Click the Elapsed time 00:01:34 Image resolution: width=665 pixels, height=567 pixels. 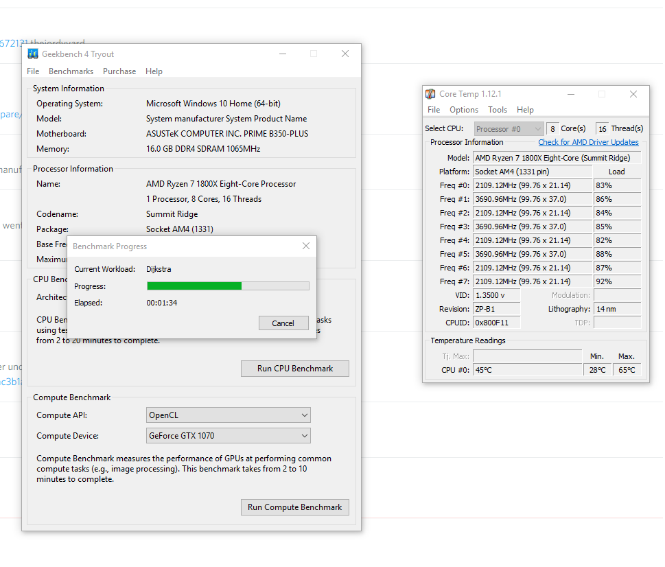pyautogui.click(x=161, y=303)
